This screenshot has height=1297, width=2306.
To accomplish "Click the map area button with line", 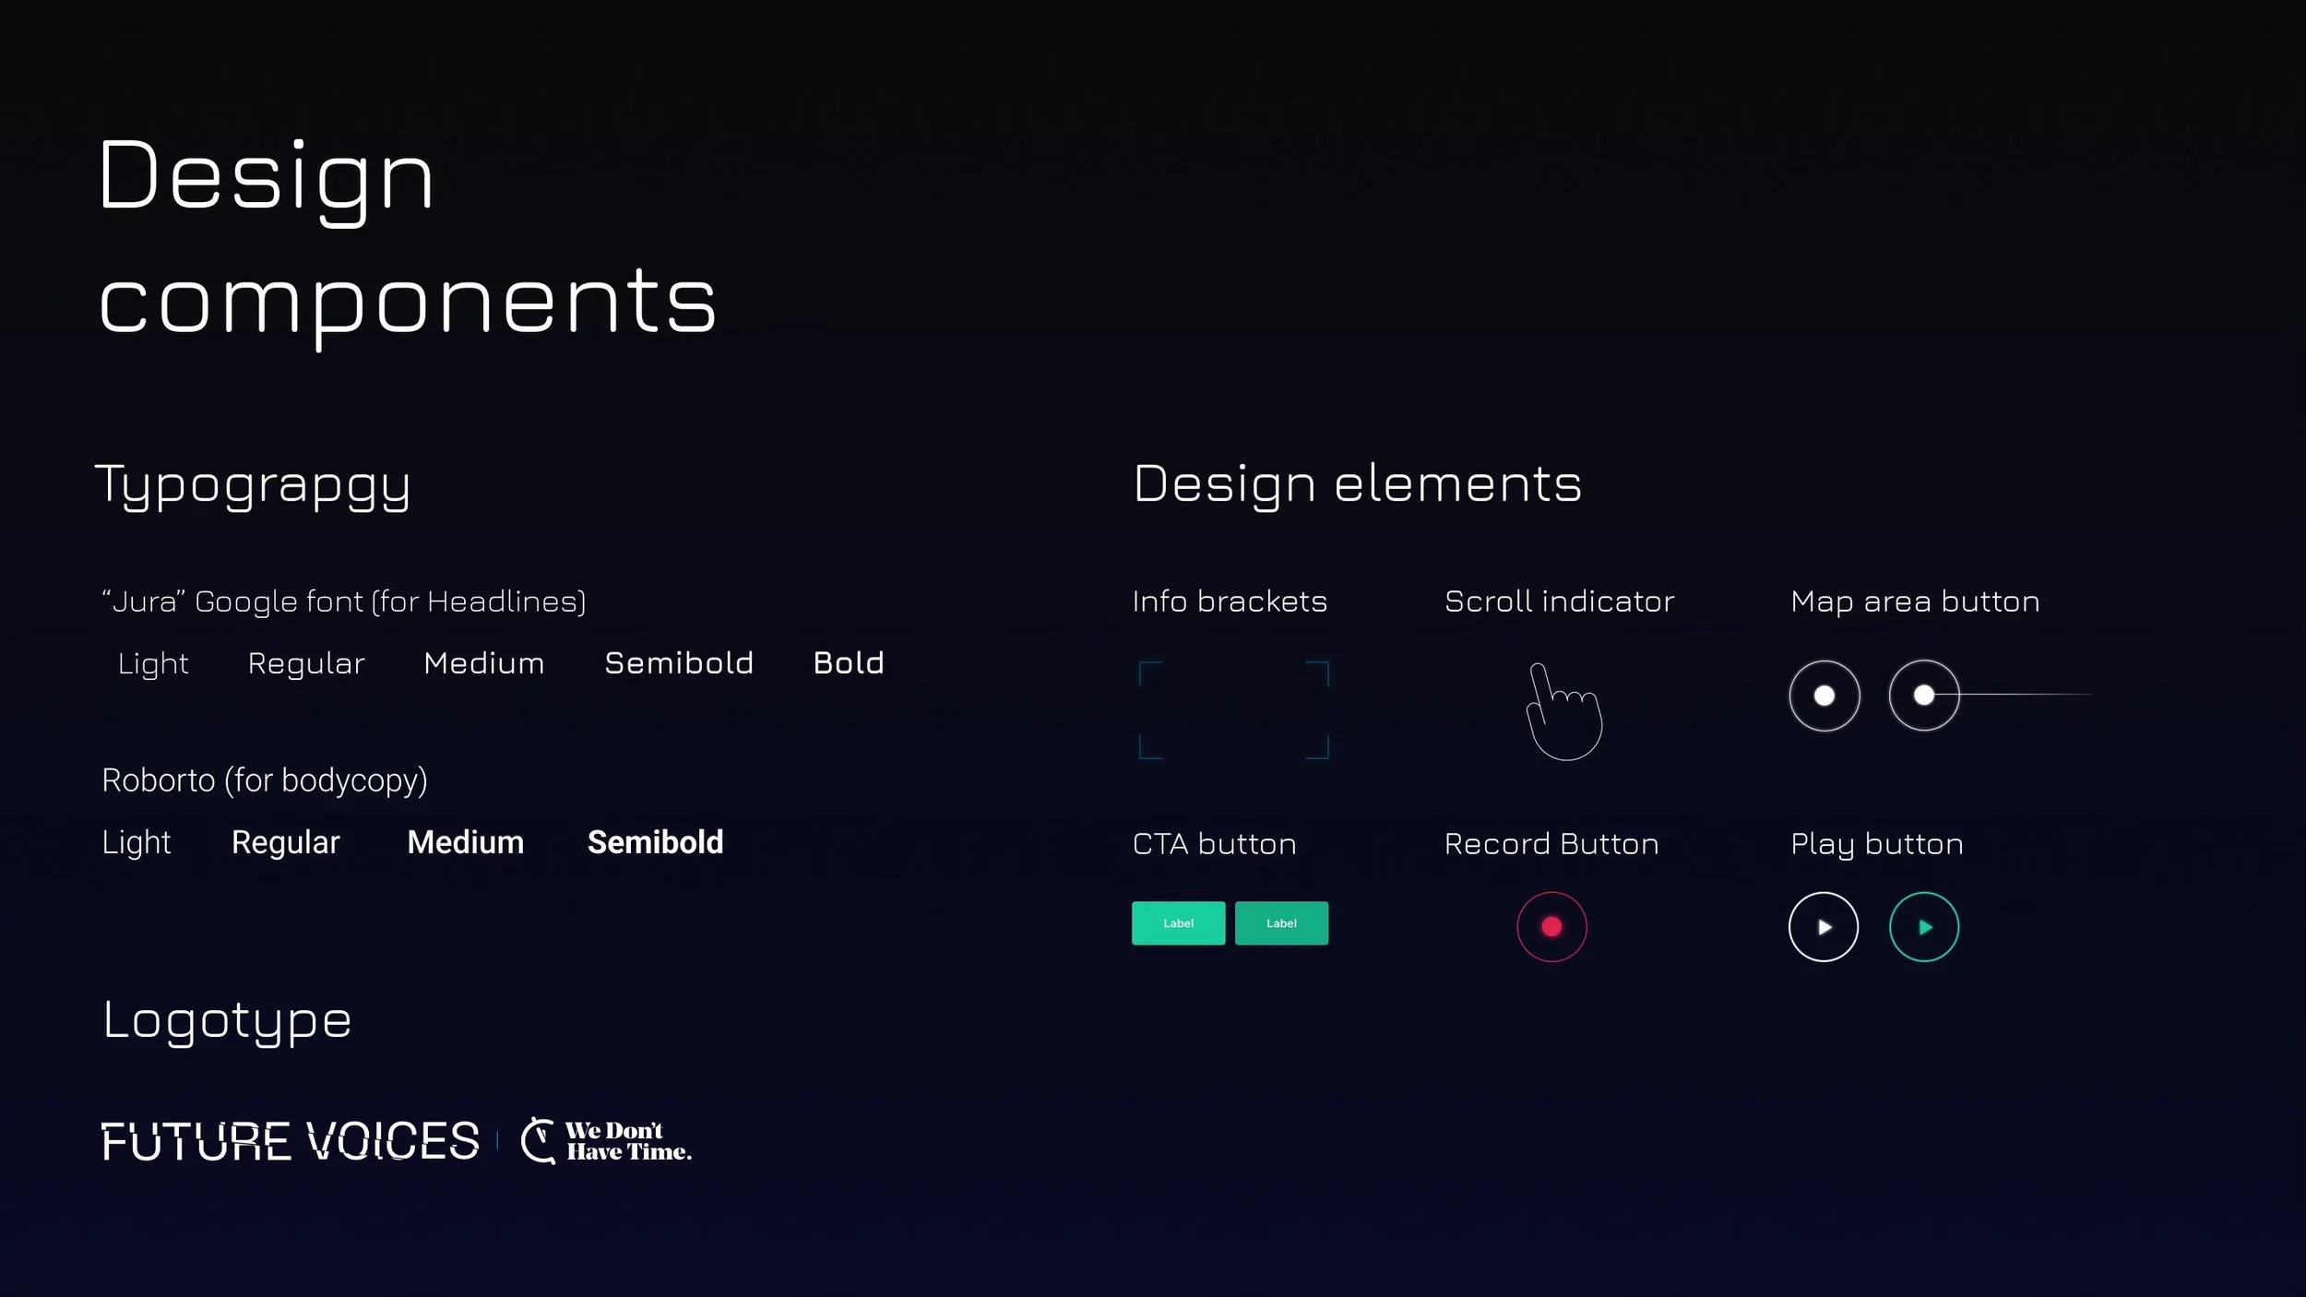I will (x=1924, y=696).
